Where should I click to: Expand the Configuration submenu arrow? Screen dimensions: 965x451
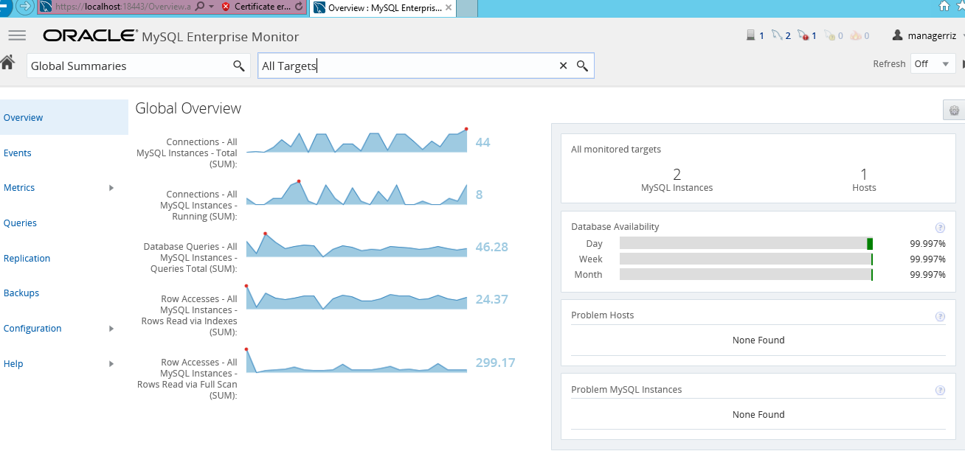(111, 329)
